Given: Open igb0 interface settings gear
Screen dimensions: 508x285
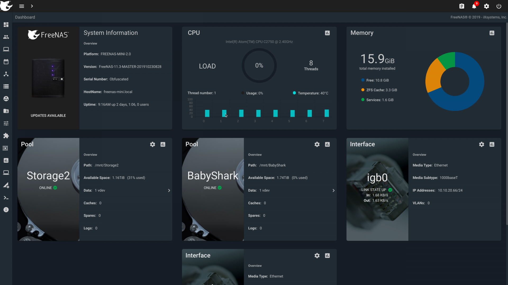Looking at the screenshot, I should [x=482, y=144].
